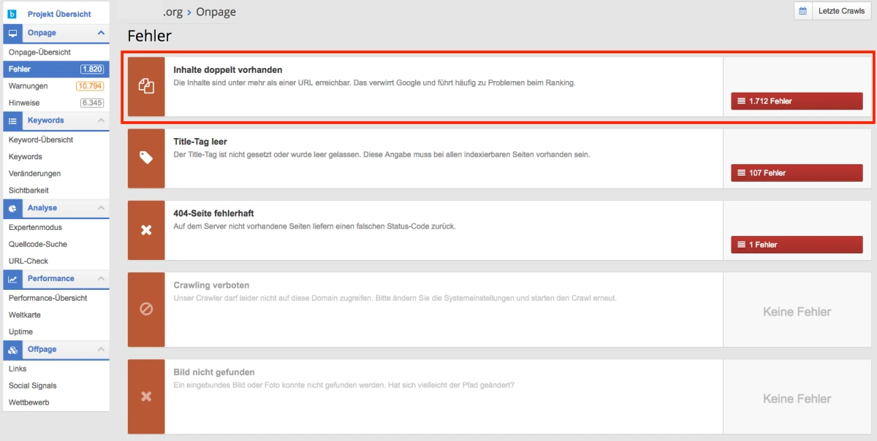877x441 pixels.
Task: Open the 1.712 Fehler list button
Action: 797,101
